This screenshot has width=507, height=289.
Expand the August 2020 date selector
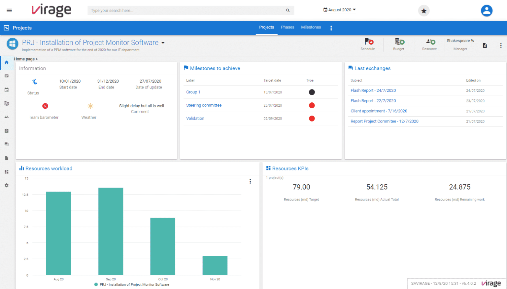(339, 10)
